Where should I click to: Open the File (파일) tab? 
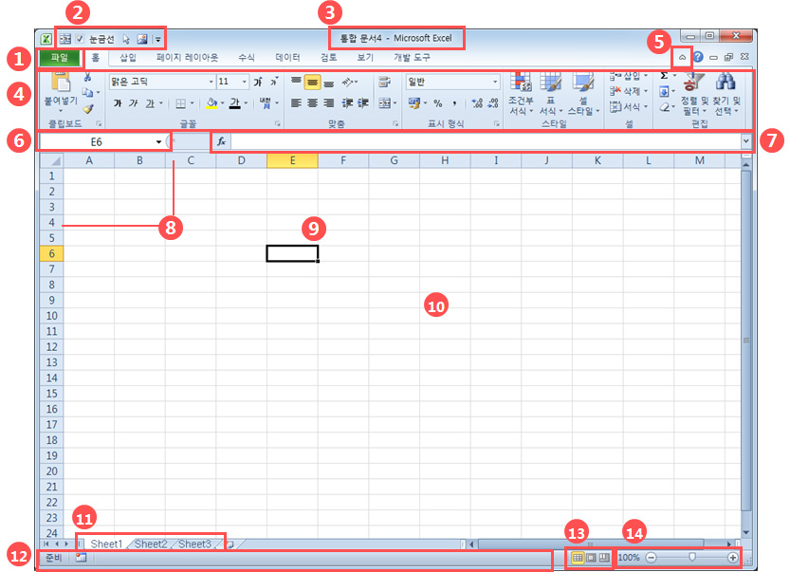pos(60,58)
